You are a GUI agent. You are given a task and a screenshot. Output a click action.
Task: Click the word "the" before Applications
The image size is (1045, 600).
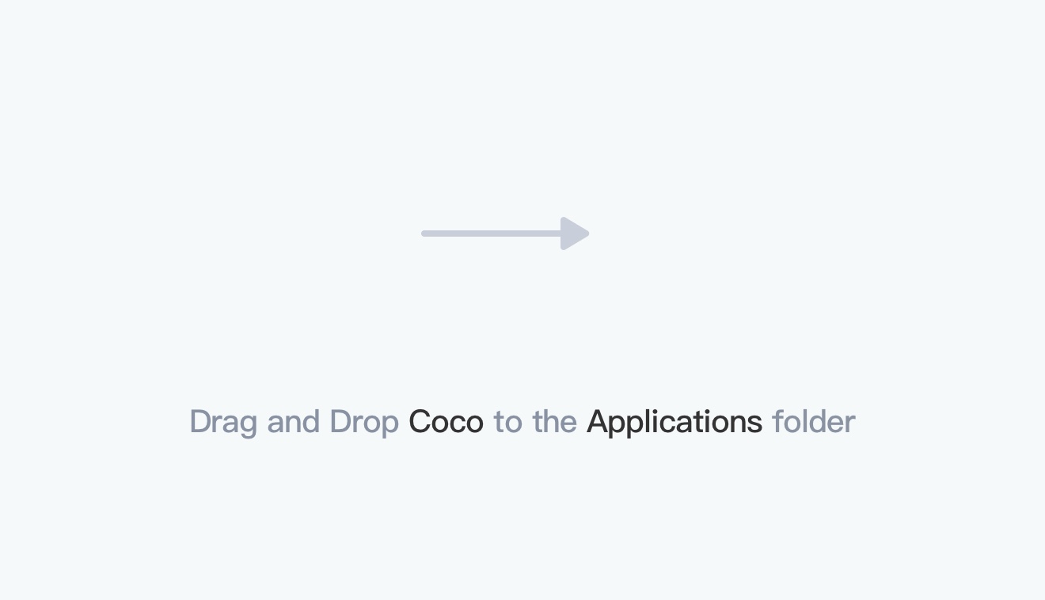pyautogui.click(x=554, y=422)
